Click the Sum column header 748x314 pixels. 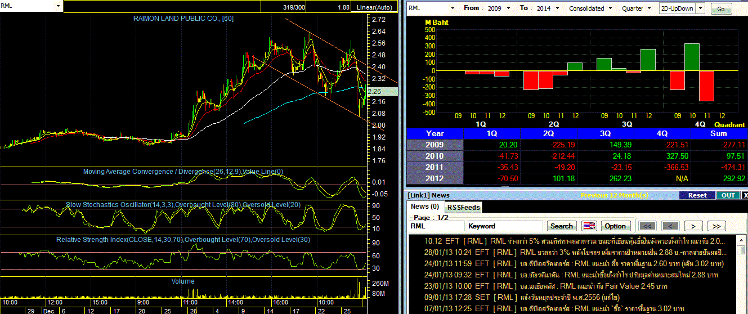click(x=719, y=134)
